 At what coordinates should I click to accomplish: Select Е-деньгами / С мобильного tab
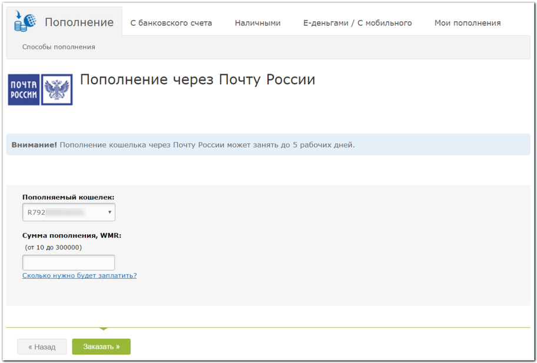tap(357, 23)
